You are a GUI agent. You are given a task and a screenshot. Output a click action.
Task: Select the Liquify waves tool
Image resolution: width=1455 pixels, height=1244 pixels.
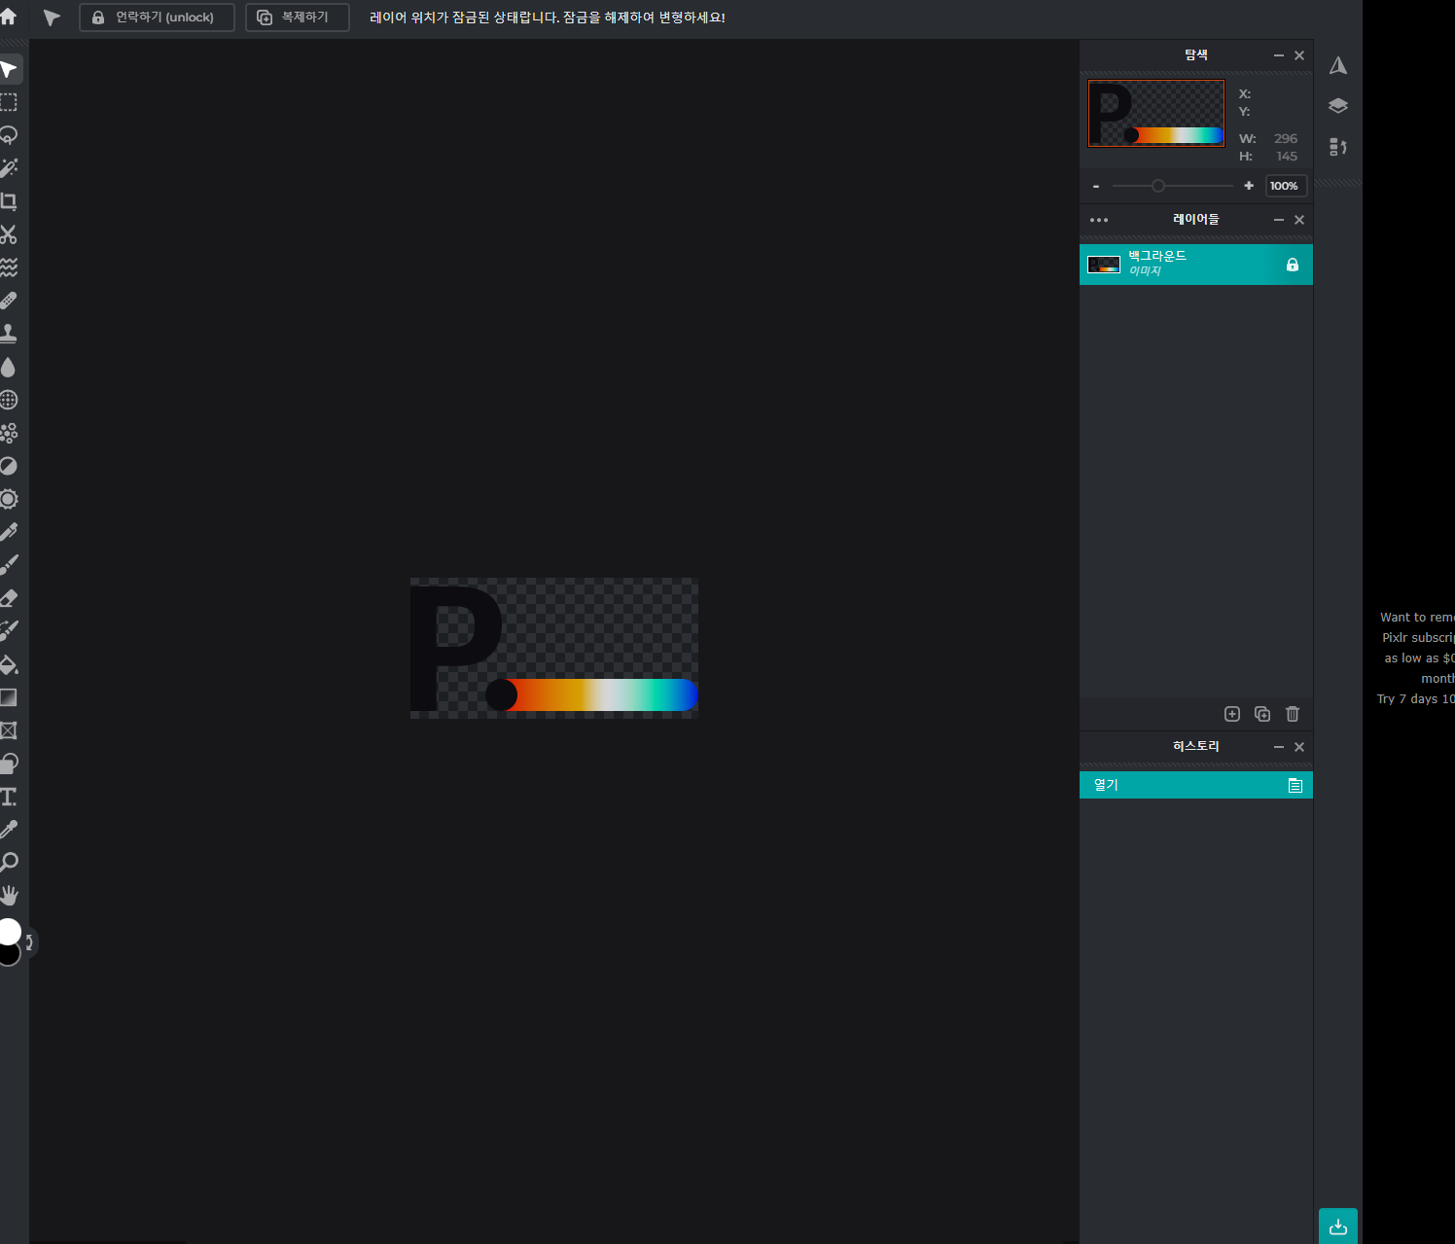coord(9,267)
